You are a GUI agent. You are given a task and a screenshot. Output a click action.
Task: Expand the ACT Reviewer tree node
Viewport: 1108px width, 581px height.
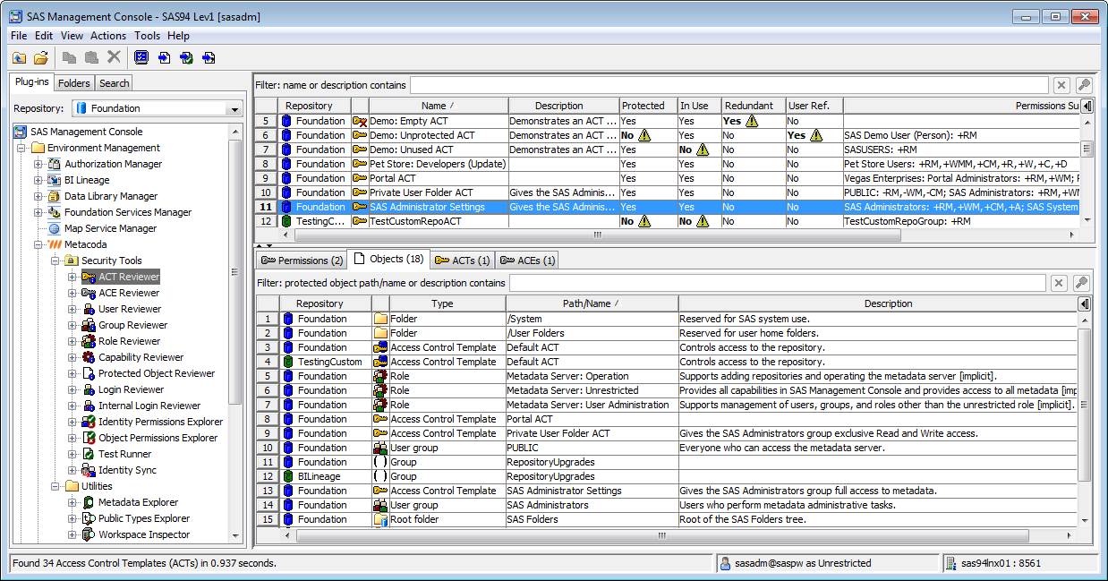point(72,277)
